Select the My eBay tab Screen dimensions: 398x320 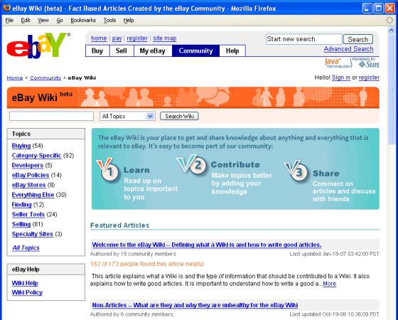(153, 50)
